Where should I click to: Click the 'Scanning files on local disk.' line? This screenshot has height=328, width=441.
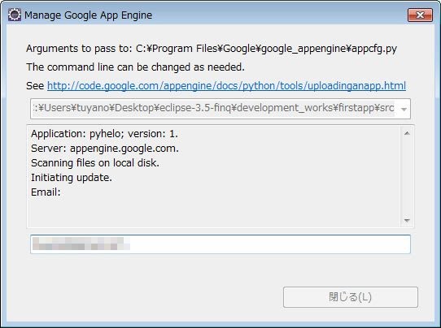coord(95,163)
